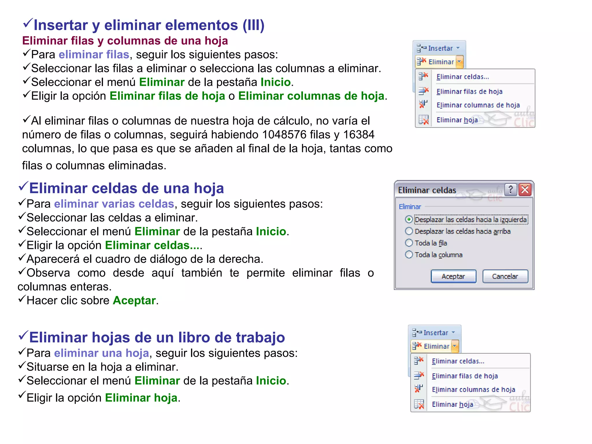592x444 pixels.
Task: Click heading Eliminar hojas de un libro de trabajo
Action: [157, 337]
